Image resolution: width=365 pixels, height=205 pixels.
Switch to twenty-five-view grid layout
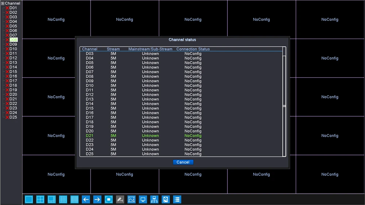point(74,200)
